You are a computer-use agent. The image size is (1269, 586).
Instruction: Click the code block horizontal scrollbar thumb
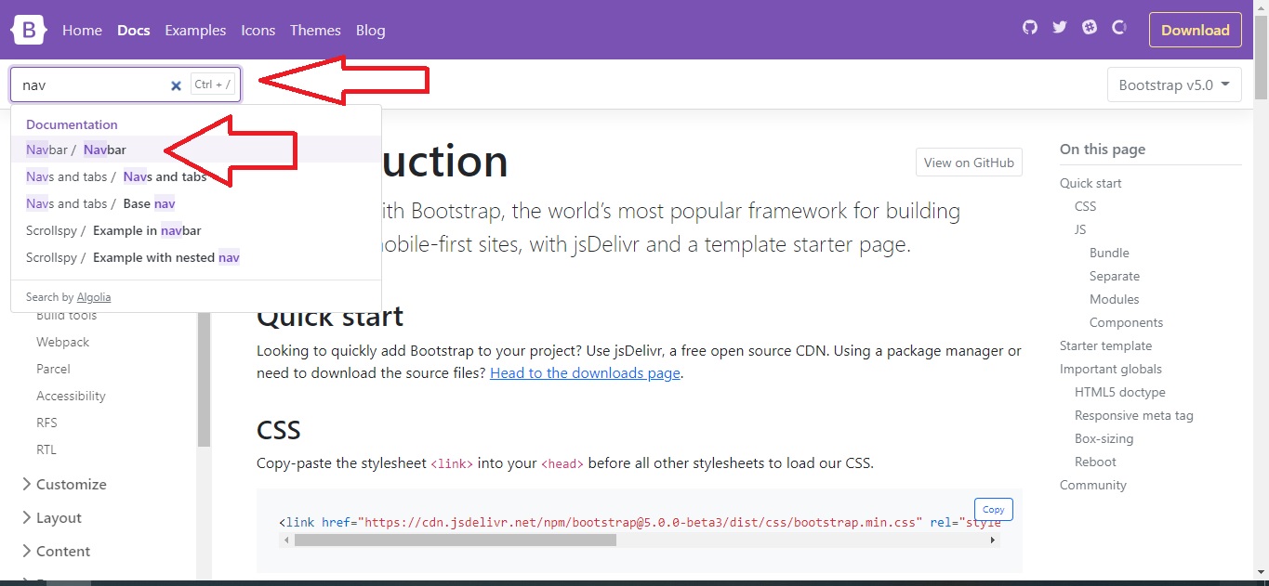[456, 540]
